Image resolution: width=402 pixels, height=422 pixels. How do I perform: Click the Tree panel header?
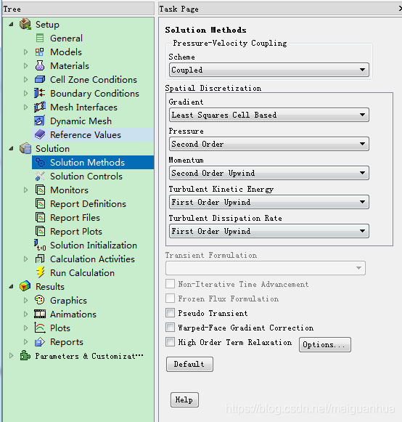coord(78,9)
